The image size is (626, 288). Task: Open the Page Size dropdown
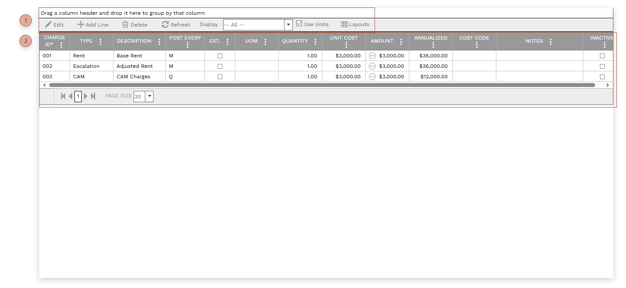point(150,96)
